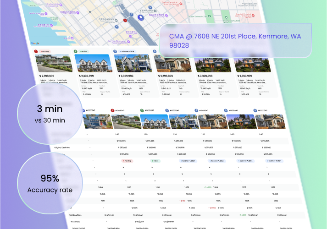Click blue 6 badge in comparison table header
The image size is (327, 229).
255,110
